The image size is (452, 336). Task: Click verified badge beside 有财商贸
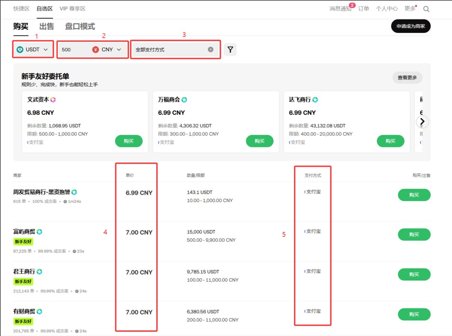click(40, 311)
